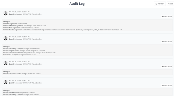Hide details for the 2:28:50 PM entry
This screenshot has height=96, width=174.
pyautogui.click(x=167, y=41)
